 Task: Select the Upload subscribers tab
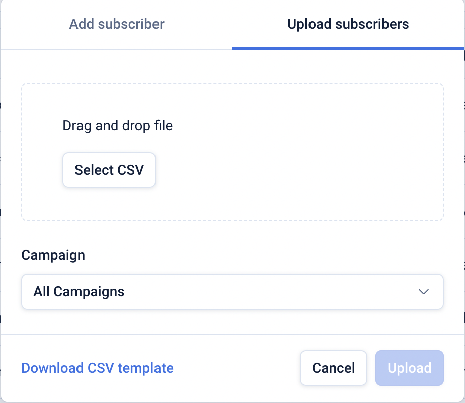point(348,24)
